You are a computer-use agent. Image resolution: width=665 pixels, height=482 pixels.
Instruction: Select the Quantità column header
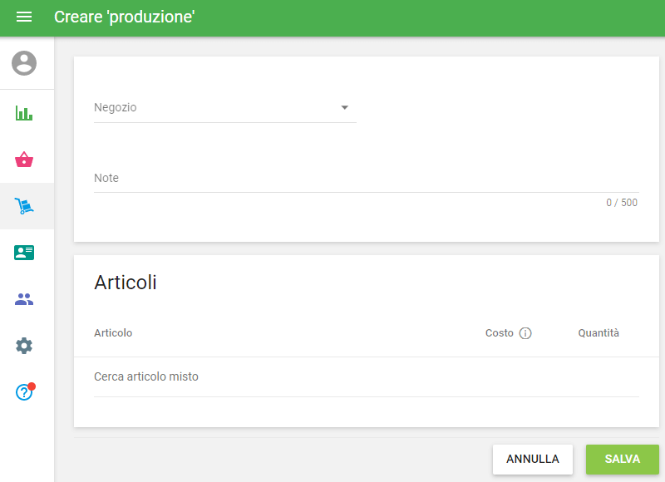click(x=598, y=332)
